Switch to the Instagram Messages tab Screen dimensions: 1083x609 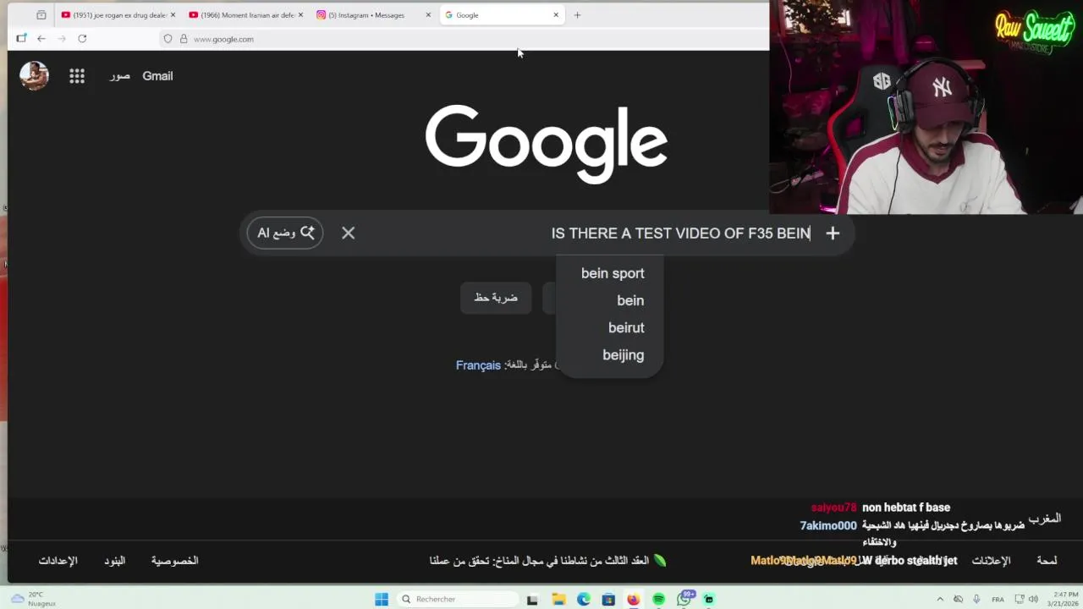pos(373,14)
